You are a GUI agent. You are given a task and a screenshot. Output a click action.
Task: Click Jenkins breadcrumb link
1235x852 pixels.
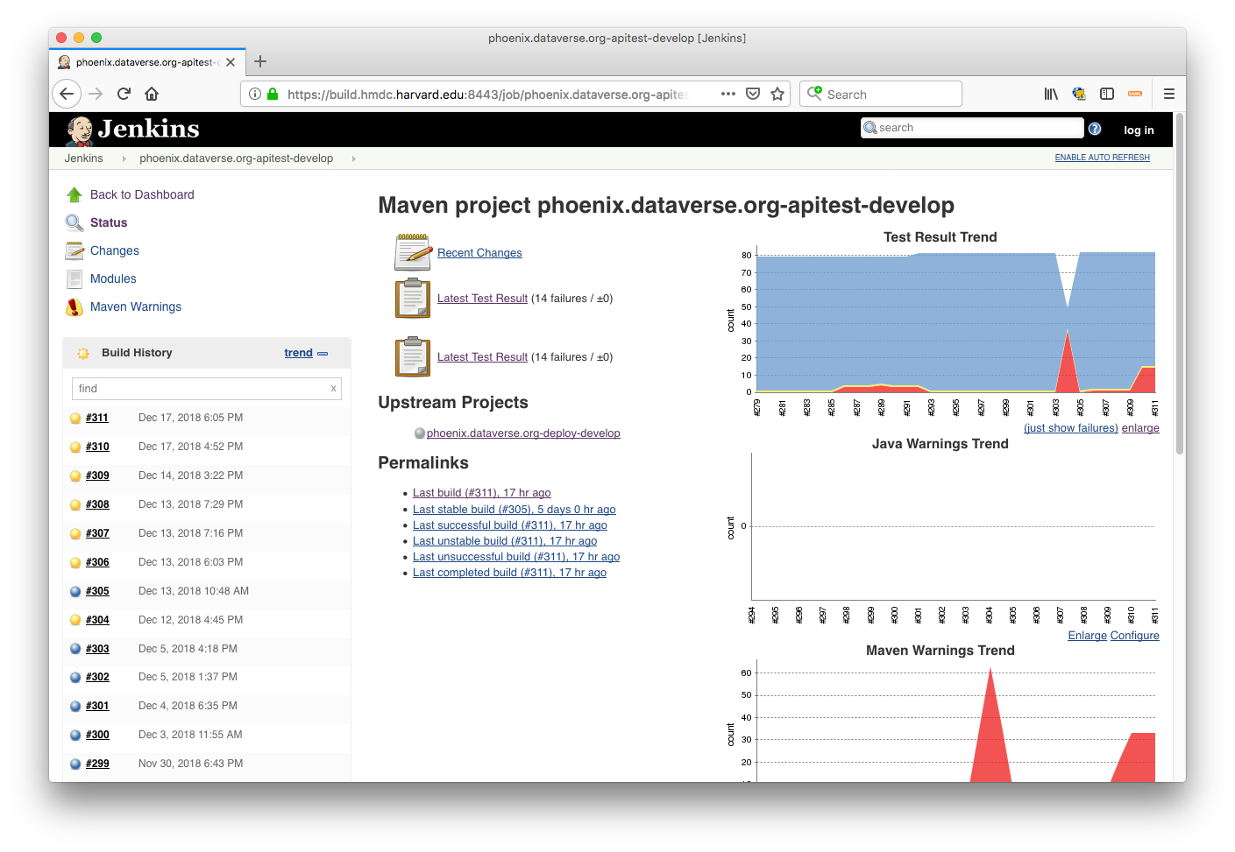[x=83, y=158]
